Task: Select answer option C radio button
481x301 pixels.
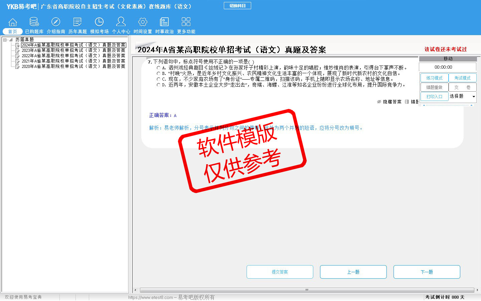Action: (159, 79)
